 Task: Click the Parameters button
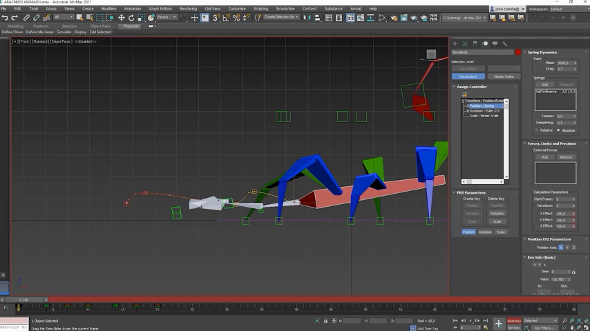point(468,77)
